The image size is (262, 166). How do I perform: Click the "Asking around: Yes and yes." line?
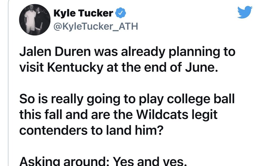(103, 162)
